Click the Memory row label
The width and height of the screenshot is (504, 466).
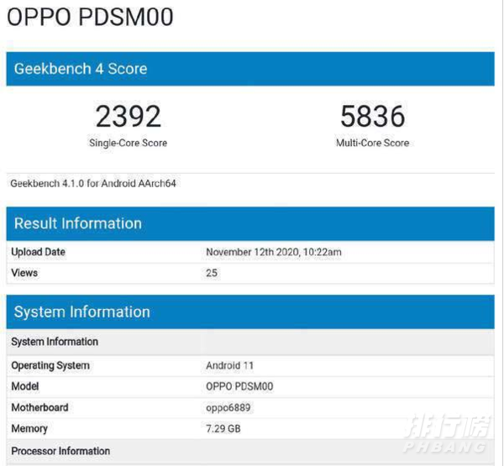(29, 428)
